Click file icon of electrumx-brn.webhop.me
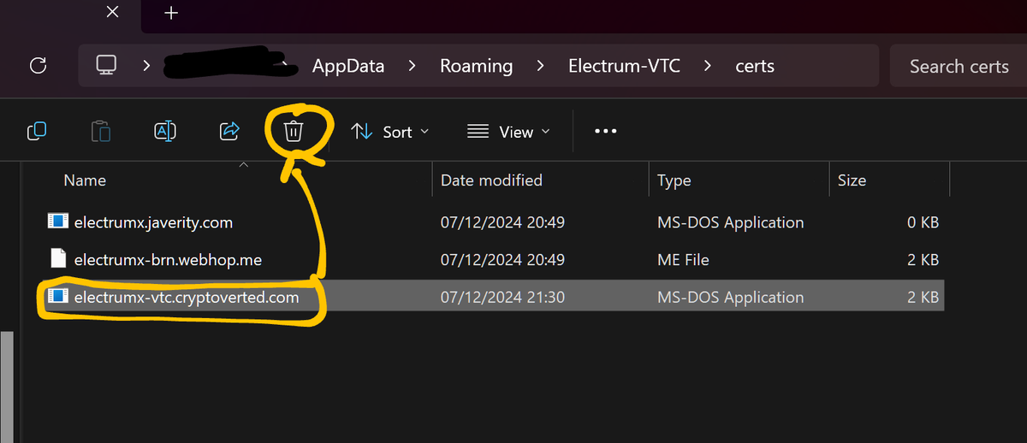Viewport: 1027px width, 443px height. 57,258
